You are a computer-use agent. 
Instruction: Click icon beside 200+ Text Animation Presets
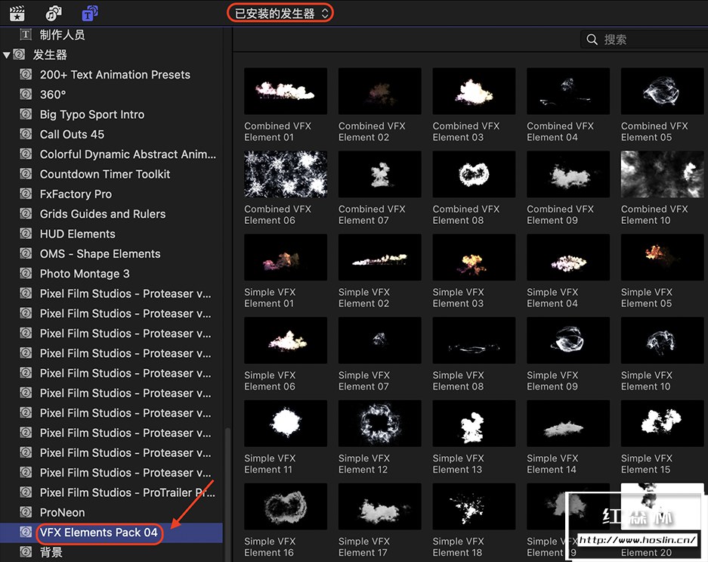click(26, 74)
